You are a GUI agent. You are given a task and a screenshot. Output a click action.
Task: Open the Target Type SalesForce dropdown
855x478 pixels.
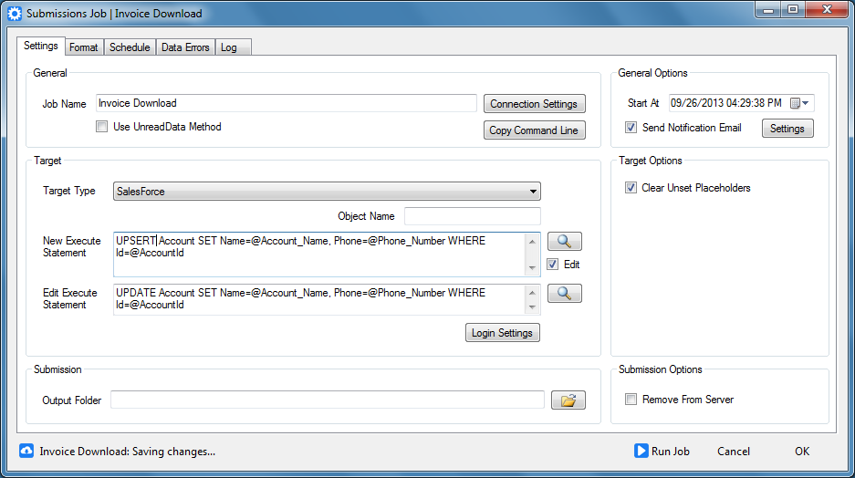pyautogui.click(x=328, y=192)
